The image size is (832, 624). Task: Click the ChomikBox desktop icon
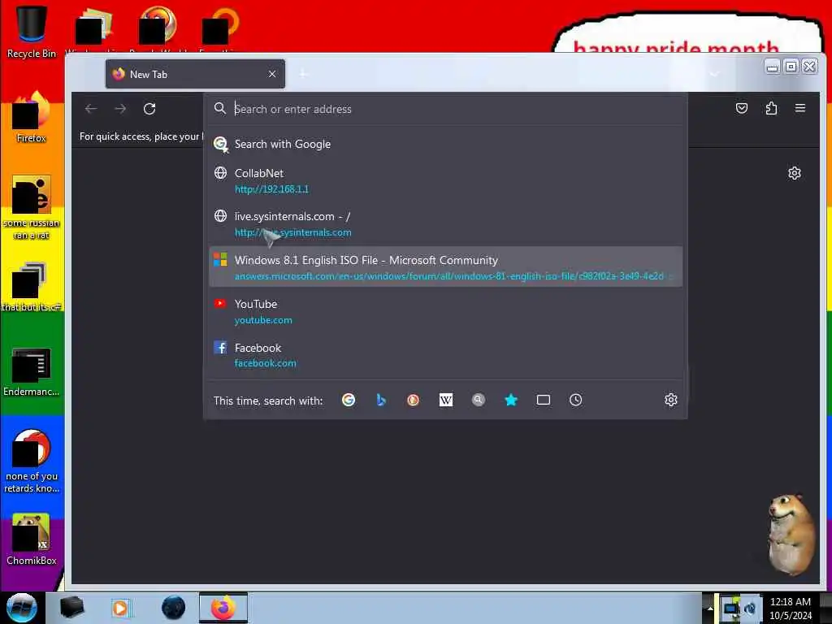point(32,539)
